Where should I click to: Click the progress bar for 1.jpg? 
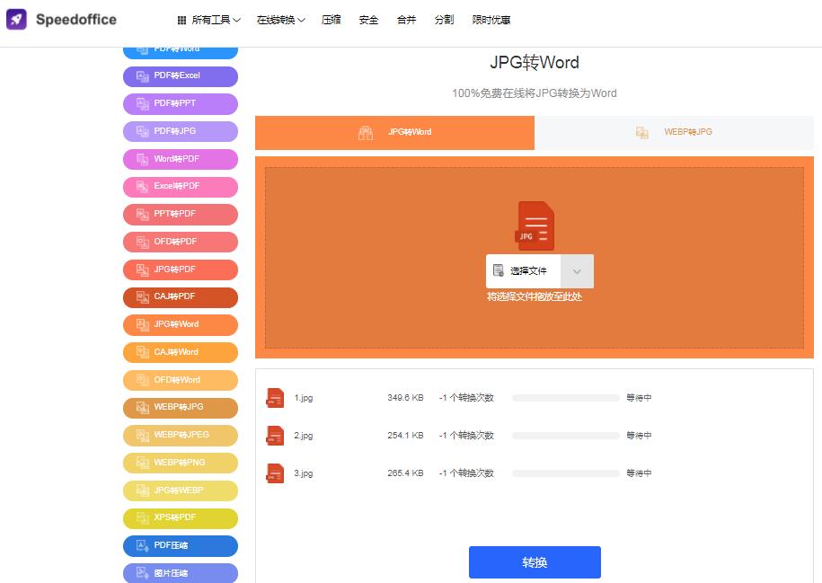tap(565, 398)
